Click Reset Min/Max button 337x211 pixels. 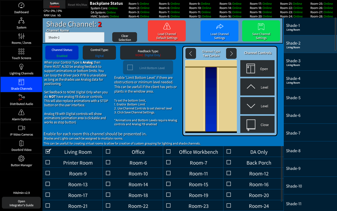[77, 4]
